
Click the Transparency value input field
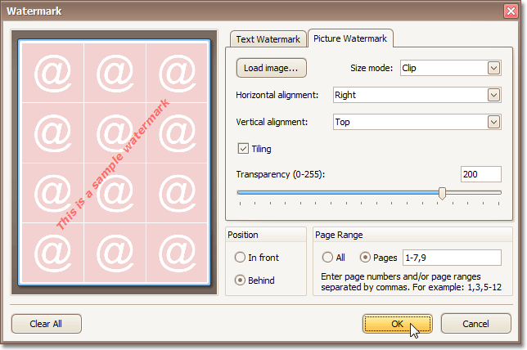tap(480, 174)
